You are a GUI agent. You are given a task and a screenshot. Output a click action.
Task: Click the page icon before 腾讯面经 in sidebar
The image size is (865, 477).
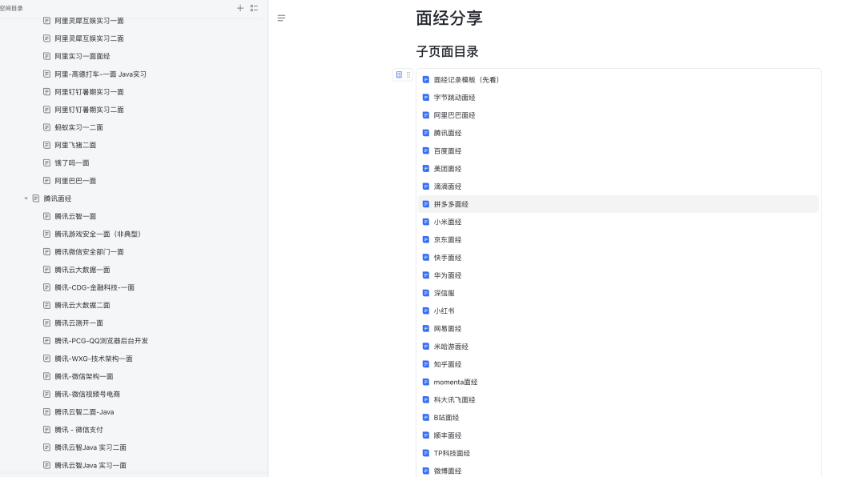[x=36, y=198]
